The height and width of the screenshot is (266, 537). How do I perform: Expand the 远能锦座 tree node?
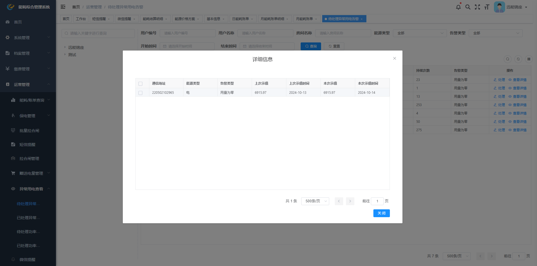click(65, 47)
